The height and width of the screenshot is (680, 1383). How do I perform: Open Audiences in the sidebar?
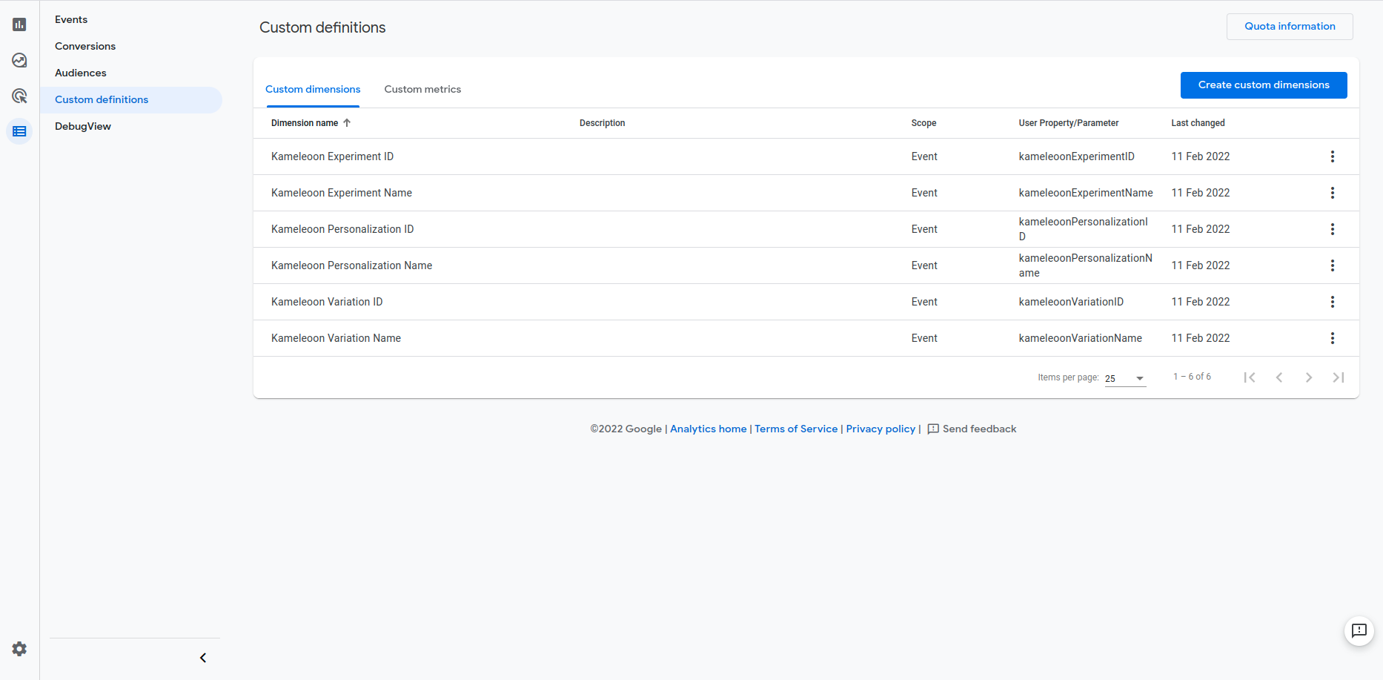[x=81, y=73]
